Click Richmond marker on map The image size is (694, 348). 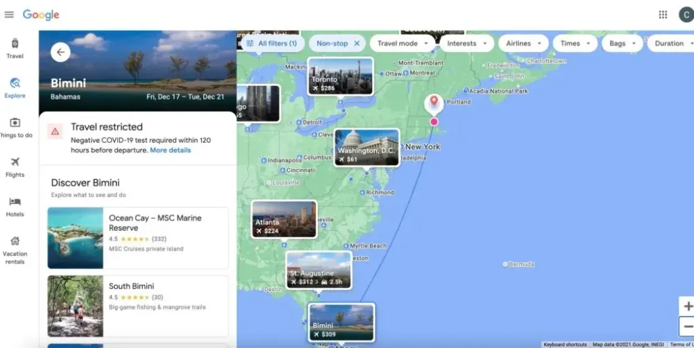362,192
